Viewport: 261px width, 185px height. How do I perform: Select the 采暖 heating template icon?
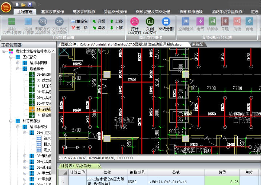pos(225,22)
